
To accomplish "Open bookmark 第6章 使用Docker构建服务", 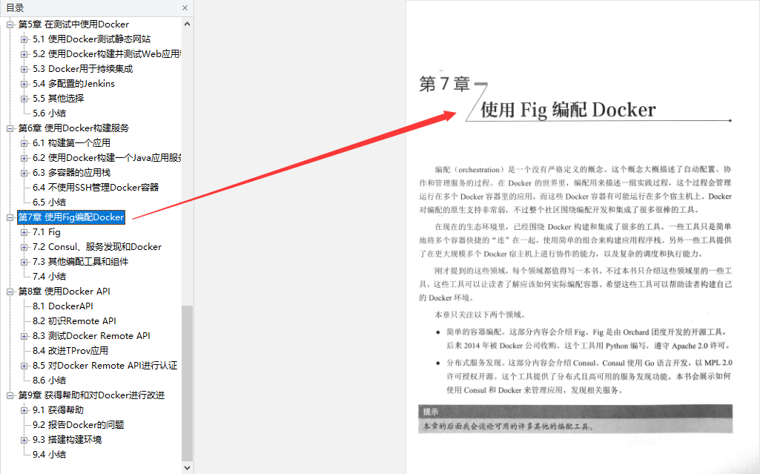I will pyautogui.click(x=73, y=128).
